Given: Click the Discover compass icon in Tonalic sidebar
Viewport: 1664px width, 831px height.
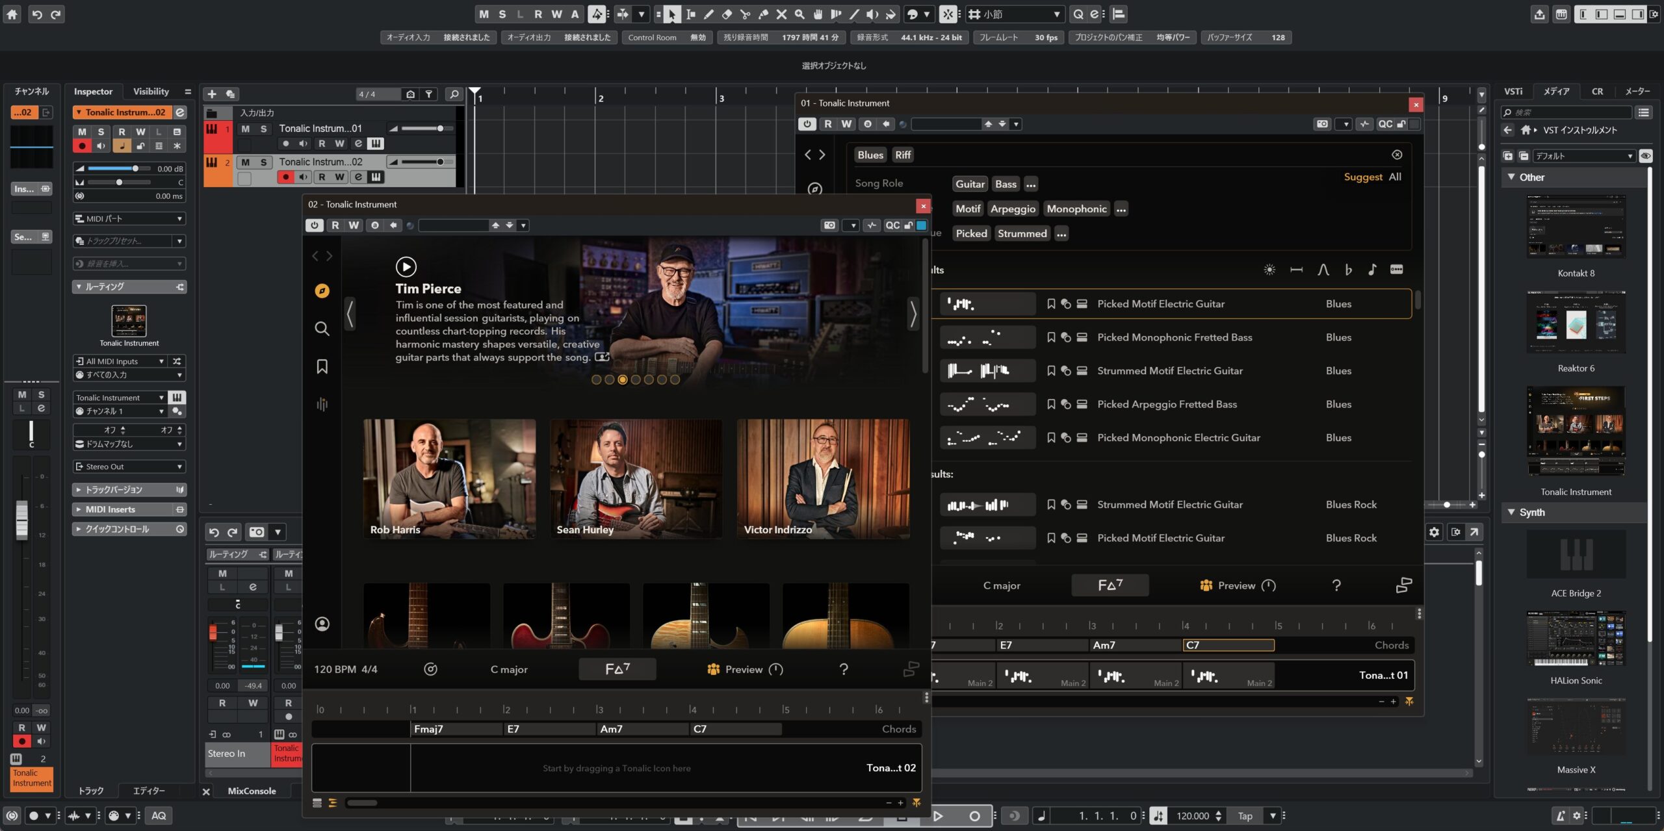Looking at the screenshot, I should tap(322, 291).
